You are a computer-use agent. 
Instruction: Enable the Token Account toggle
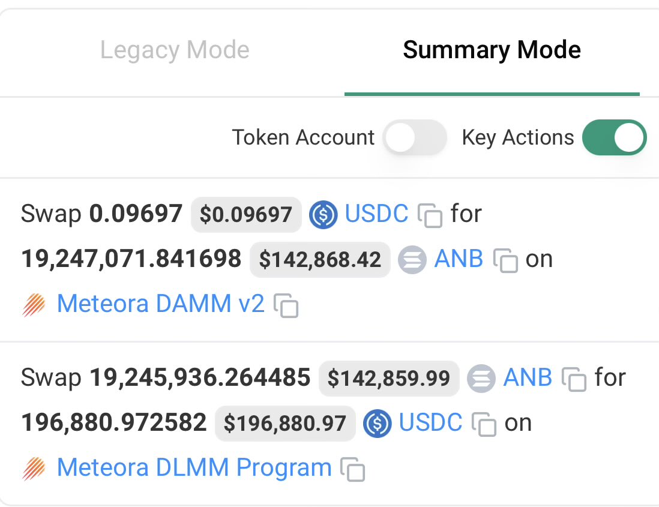point(415,137)
